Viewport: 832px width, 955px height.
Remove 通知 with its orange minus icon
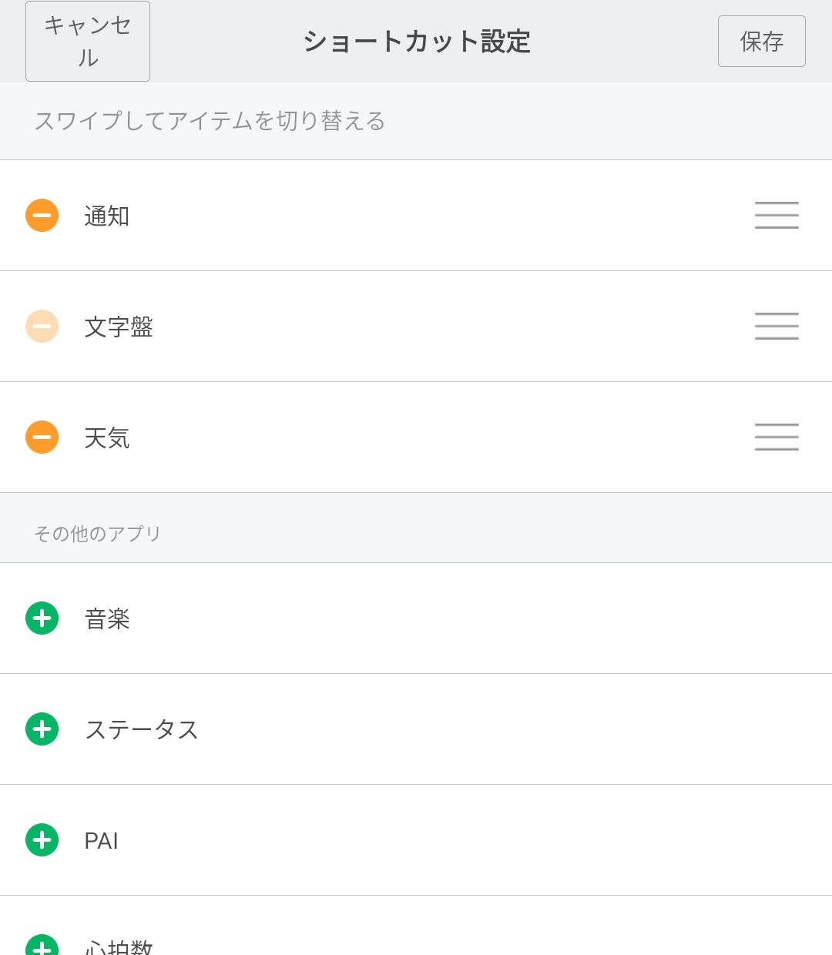pos(42,216)
